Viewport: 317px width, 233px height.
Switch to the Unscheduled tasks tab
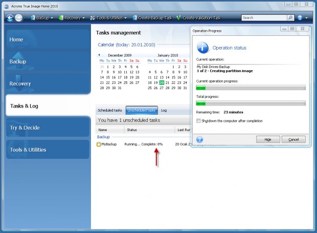[x=142, y=110]
